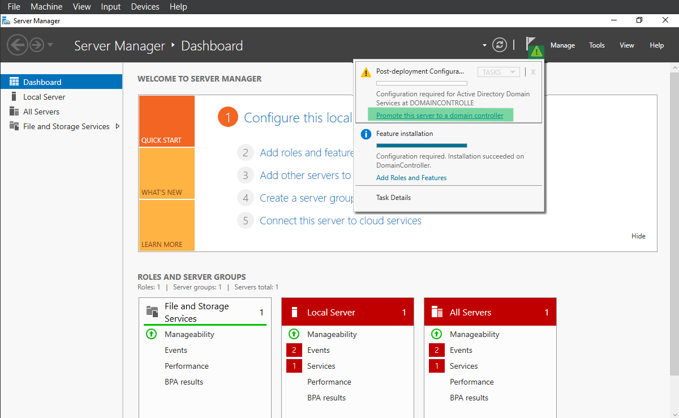Open the navigation history dropdown arrow

(50, 45)
